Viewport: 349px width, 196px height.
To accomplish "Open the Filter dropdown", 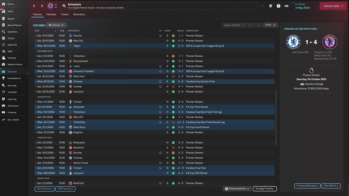I will pyautogui.click(x=270, y=25).
